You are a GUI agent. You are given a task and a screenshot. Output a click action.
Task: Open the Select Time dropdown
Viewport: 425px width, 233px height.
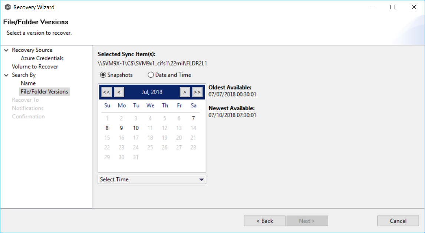tap(152, 179)
